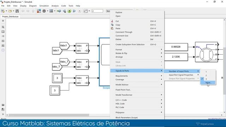
Task: Choose Comment Out in context menu
Action: coord(137,36)
